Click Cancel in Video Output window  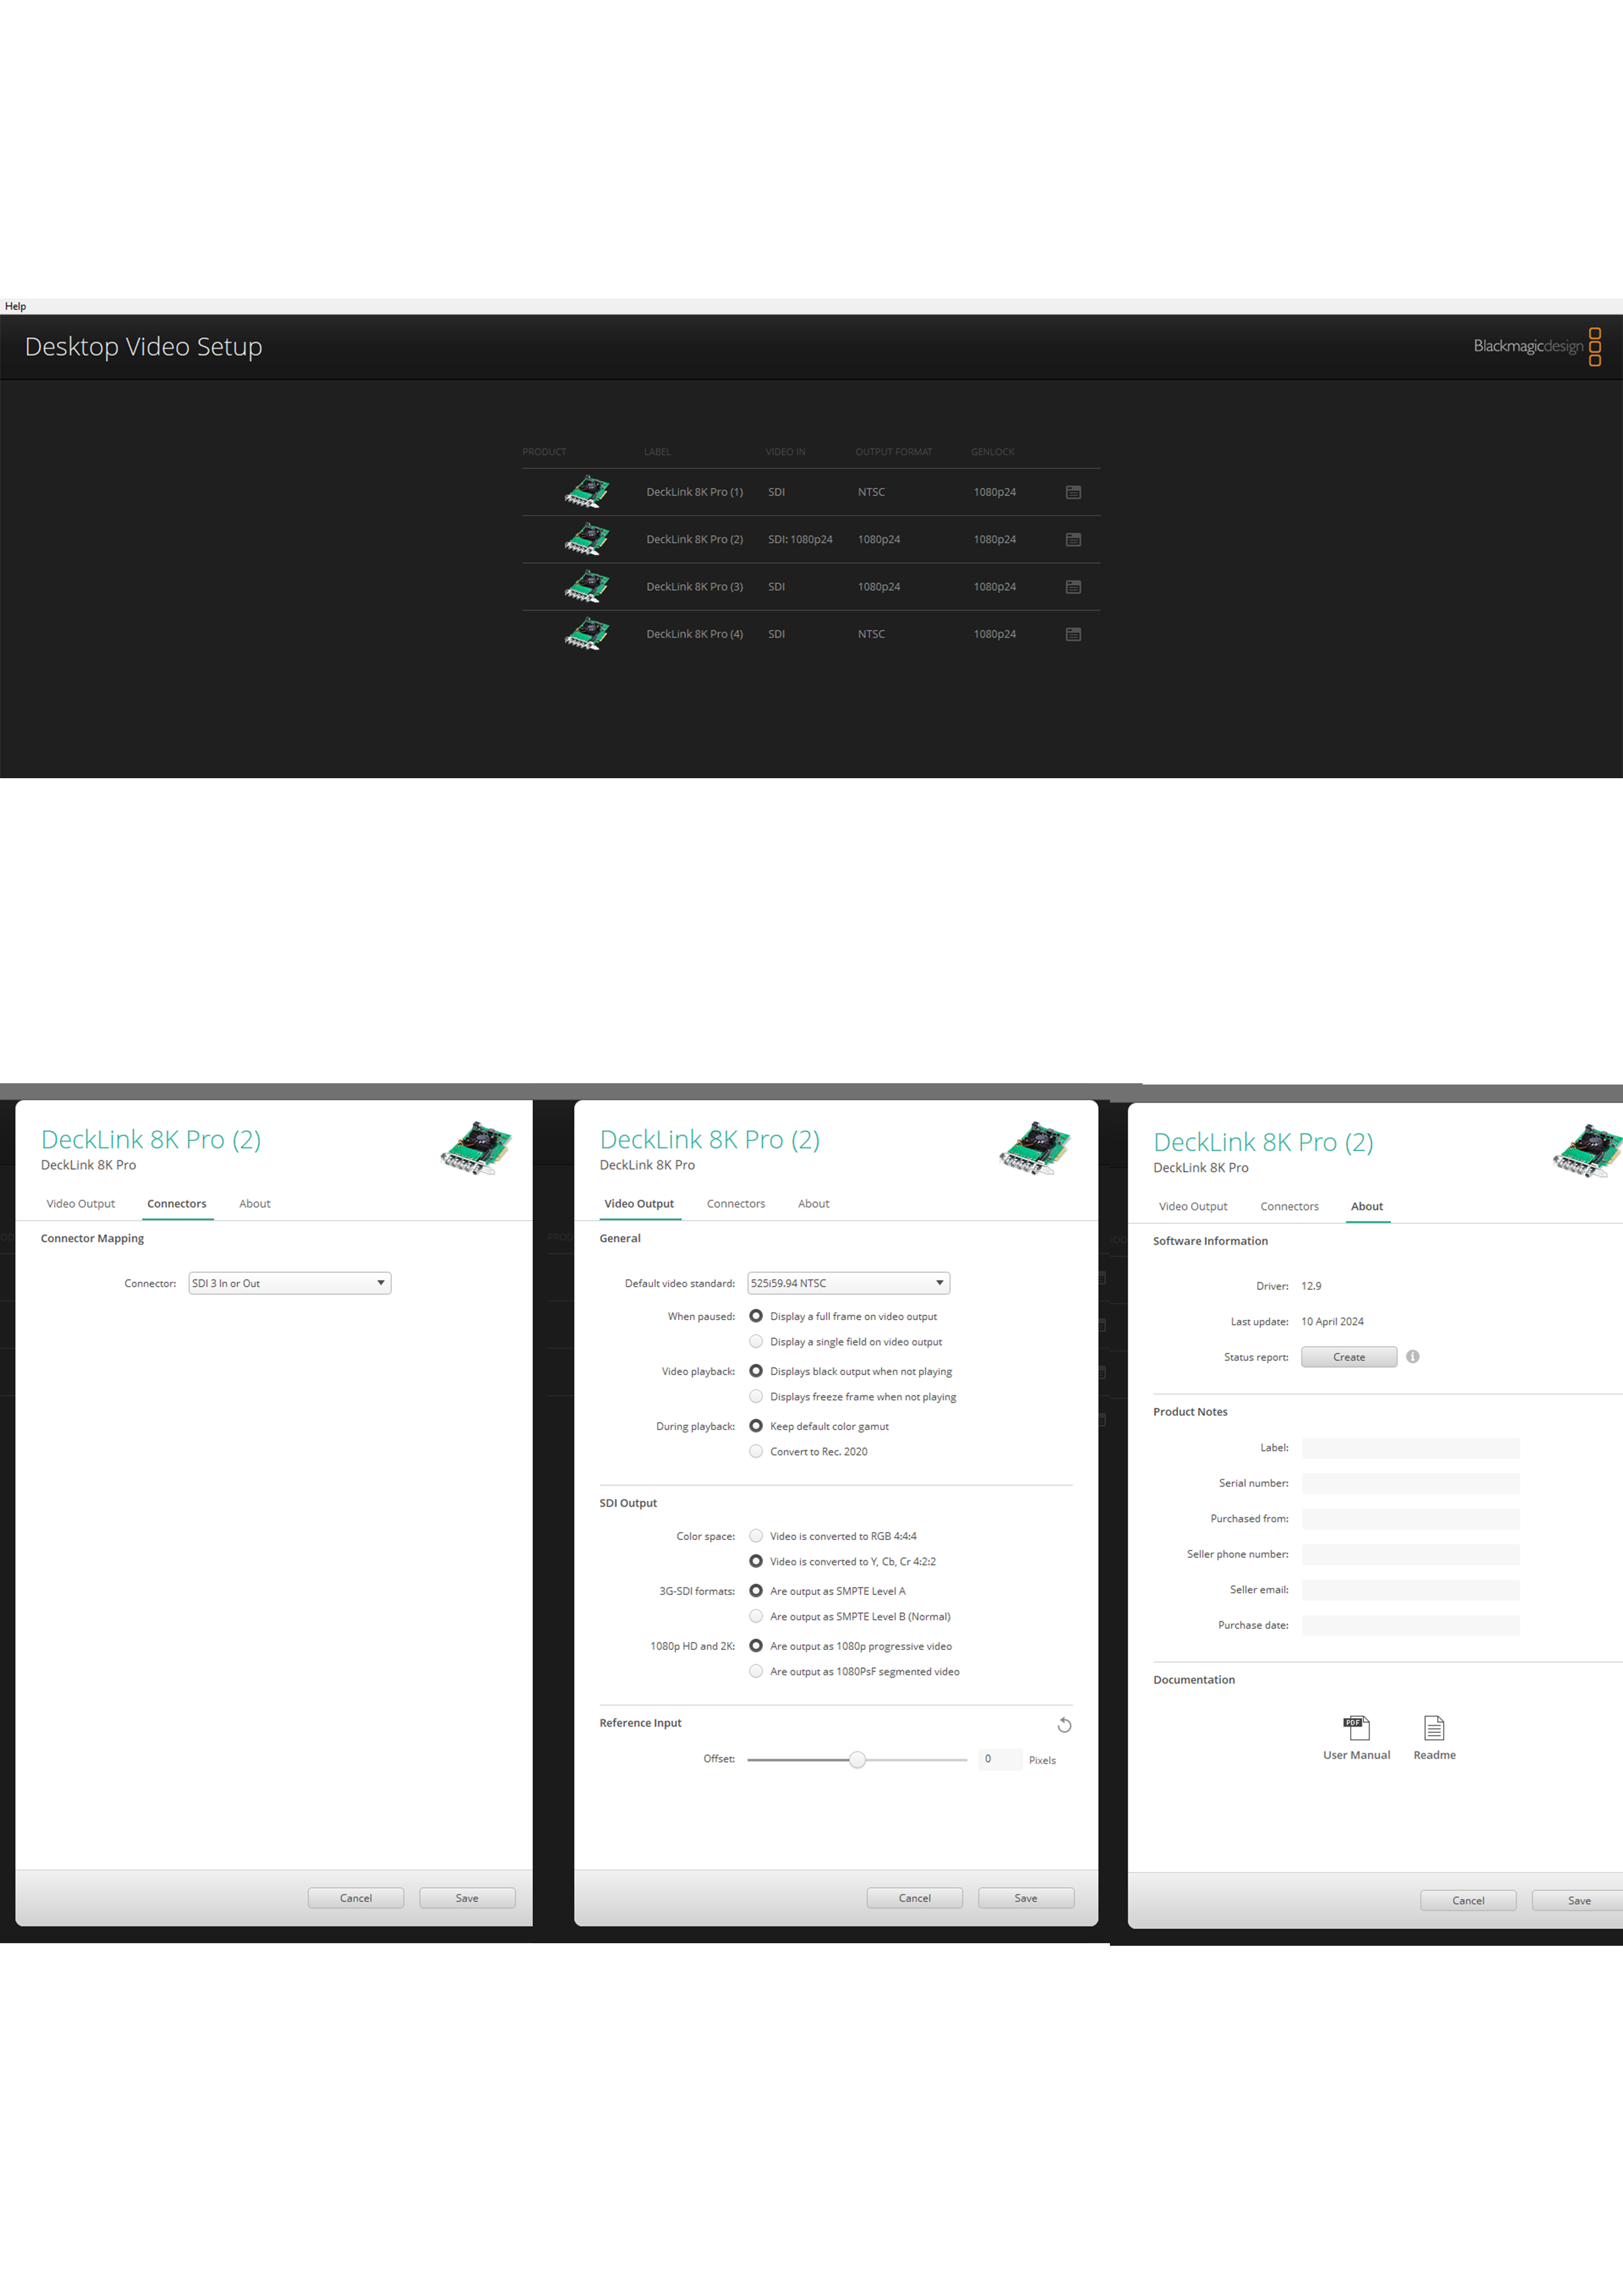915,1898
